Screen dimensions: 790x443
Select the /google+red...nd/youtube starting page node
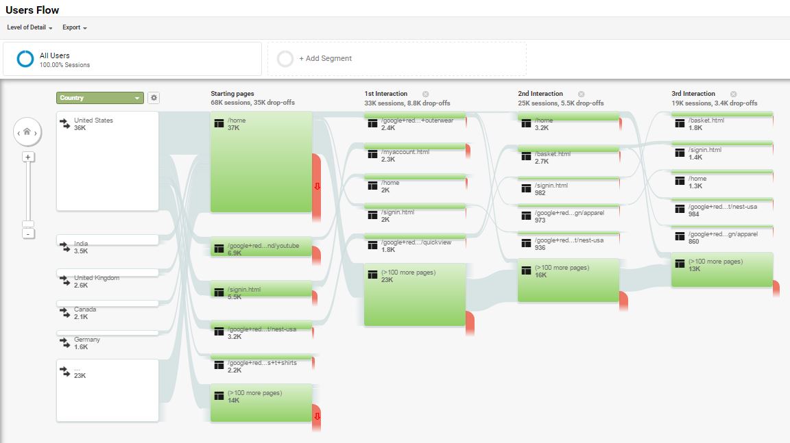[x=261, y=247]
